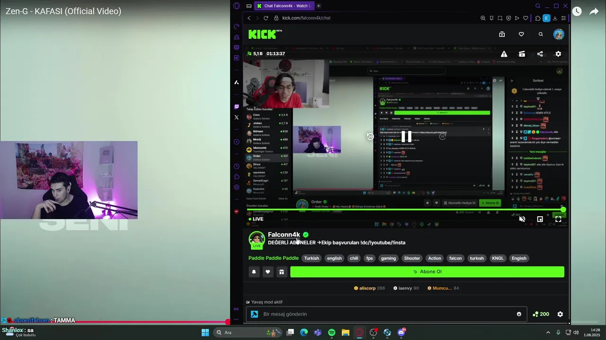
Task: Open Kick browse/clips icon in header
Action: pyautogui.click(x=502, y=34)
